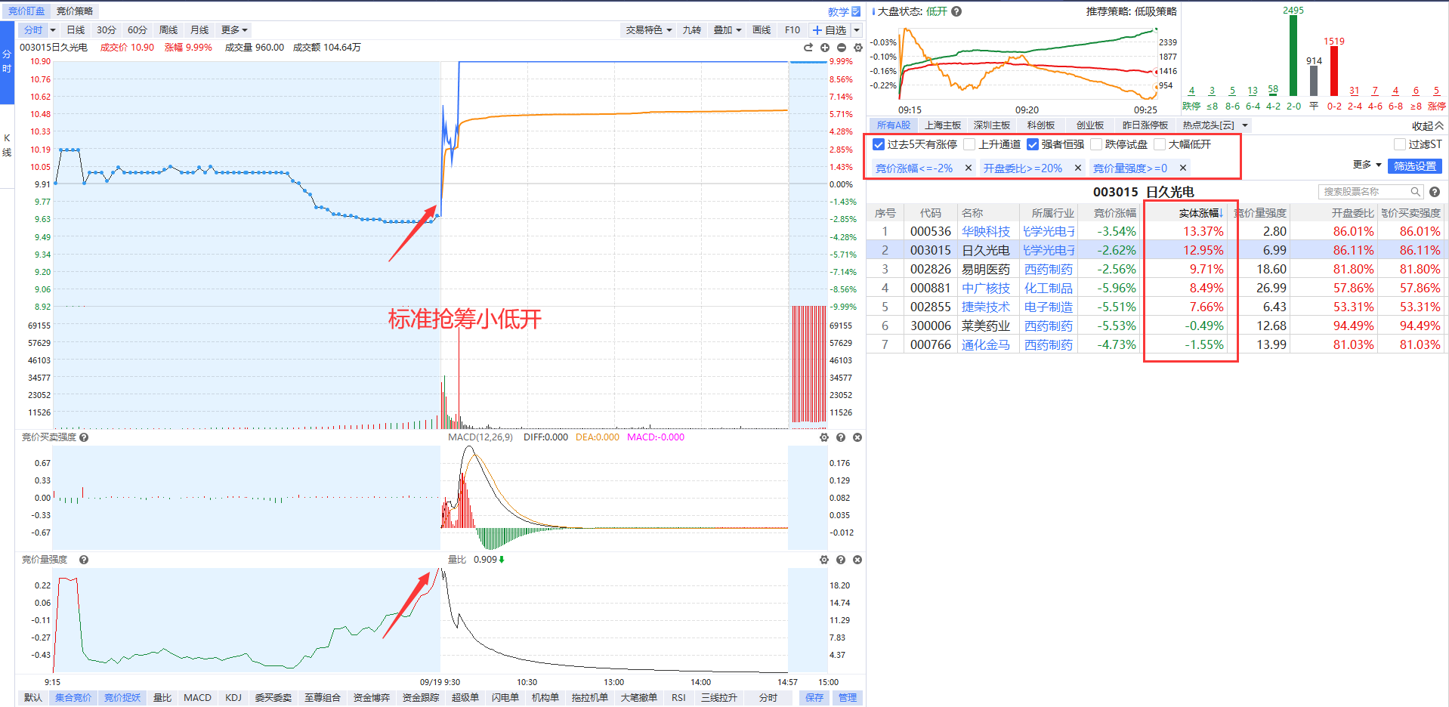Click help icon next to 大盘状态

(956, 11)
